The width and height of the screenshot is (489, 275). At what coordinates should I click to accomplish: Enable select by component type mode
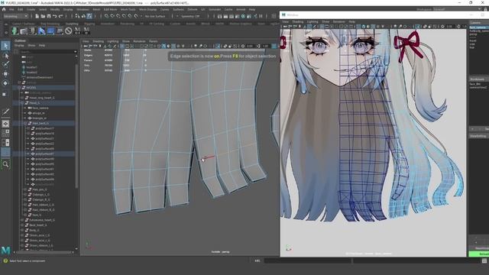[89, 16]
